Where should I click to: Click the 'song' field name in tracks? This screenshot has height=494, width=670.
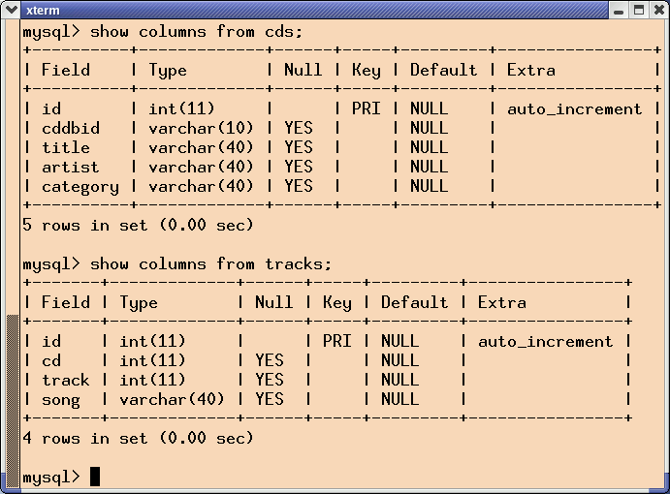click(x=61, y=400)
